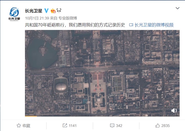Click the blue V verification badge
Viewport: 185px width, 131px height.
47,11
